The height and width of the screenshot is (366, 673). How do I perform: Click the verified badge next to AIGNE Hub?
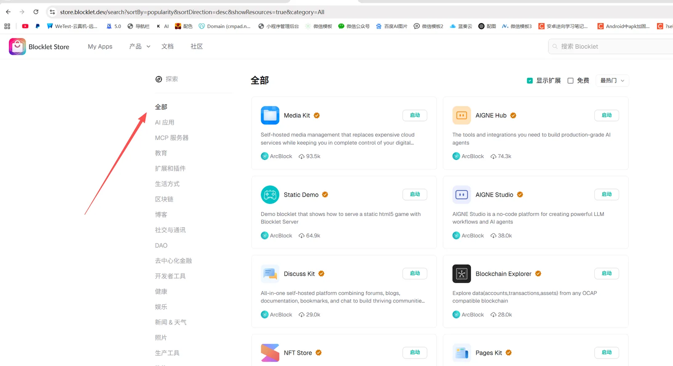coord(513,116)
